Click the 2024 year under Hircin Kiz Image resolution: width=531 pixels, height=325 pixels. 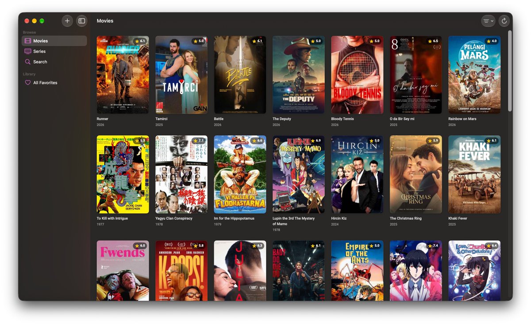click(335, 225)
